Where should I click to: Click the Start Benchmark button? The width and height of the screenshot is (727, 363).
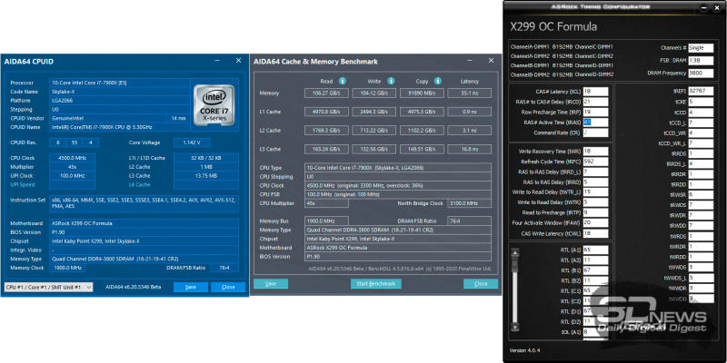pos(376,284)
